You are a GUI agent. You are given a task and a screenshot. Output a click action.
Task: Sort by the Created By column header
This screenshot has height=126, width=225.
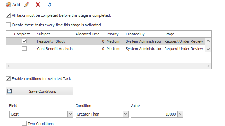[144, 34]
